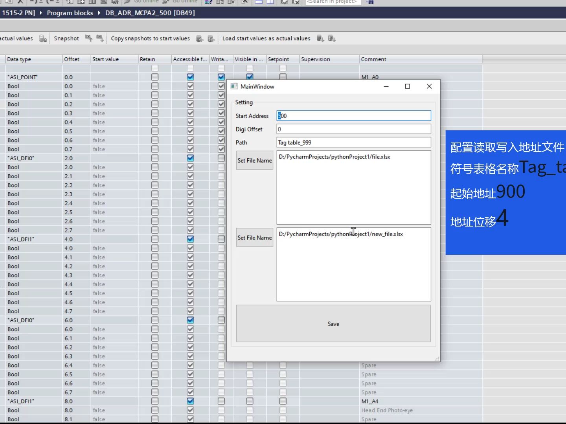The image size is (566, 424).
Task: Focus the Path field with Tag table_999
Action: (x=354, y=142)
